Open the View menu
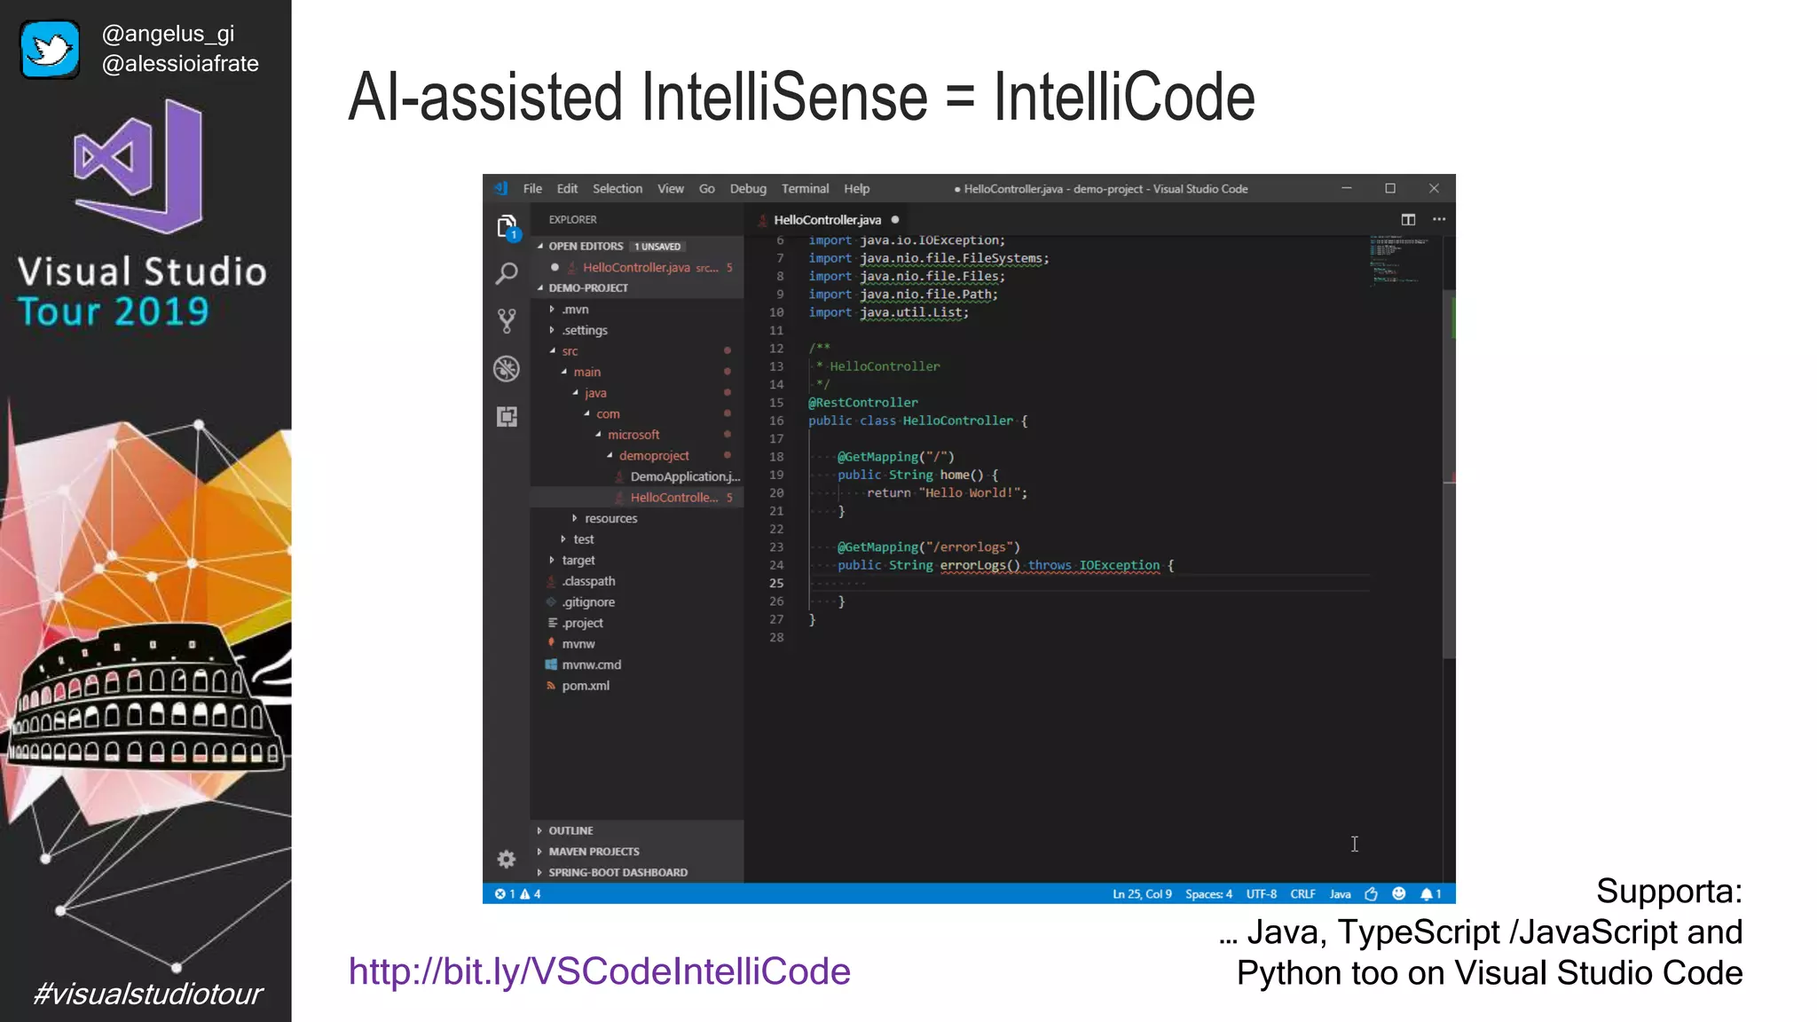 (671, 188)
